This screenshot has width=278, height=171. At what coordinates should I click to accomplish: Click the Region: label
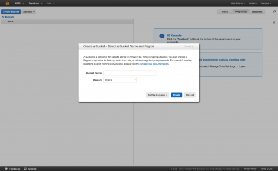click(x=97, y=80)
